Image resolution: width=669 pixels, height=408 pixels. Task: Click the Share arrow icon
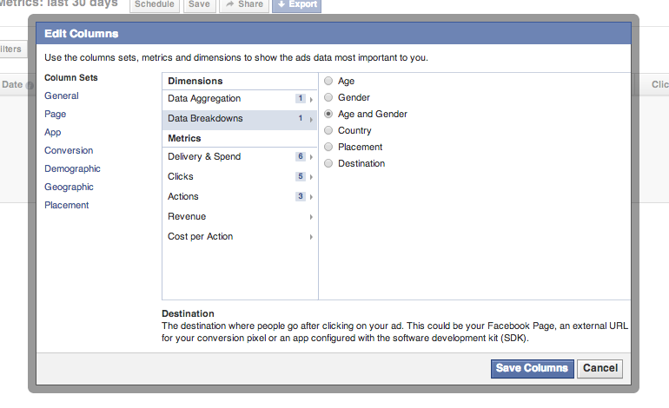[230, 4]
